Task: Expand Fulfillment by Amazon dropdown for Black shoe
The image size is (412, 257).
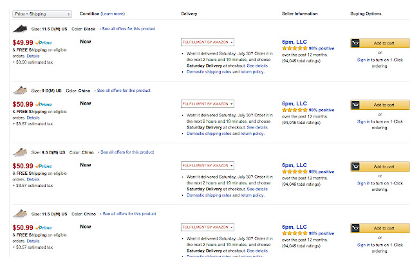Action: [x=207, y=42]
